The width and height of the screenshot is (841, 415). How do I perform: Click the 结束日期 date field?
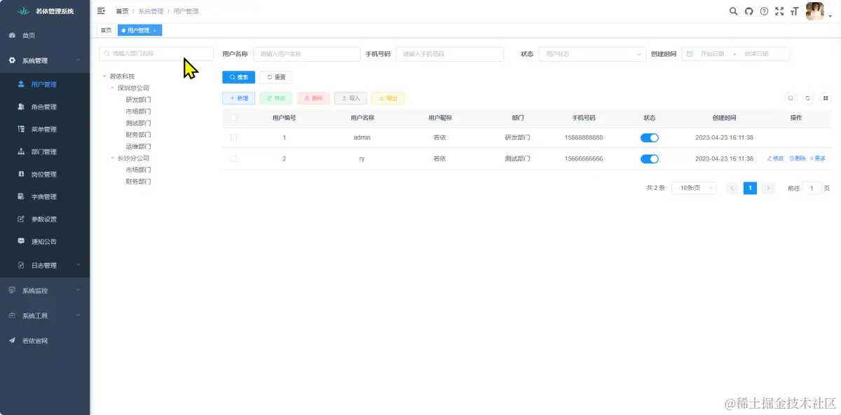point(756,54)
